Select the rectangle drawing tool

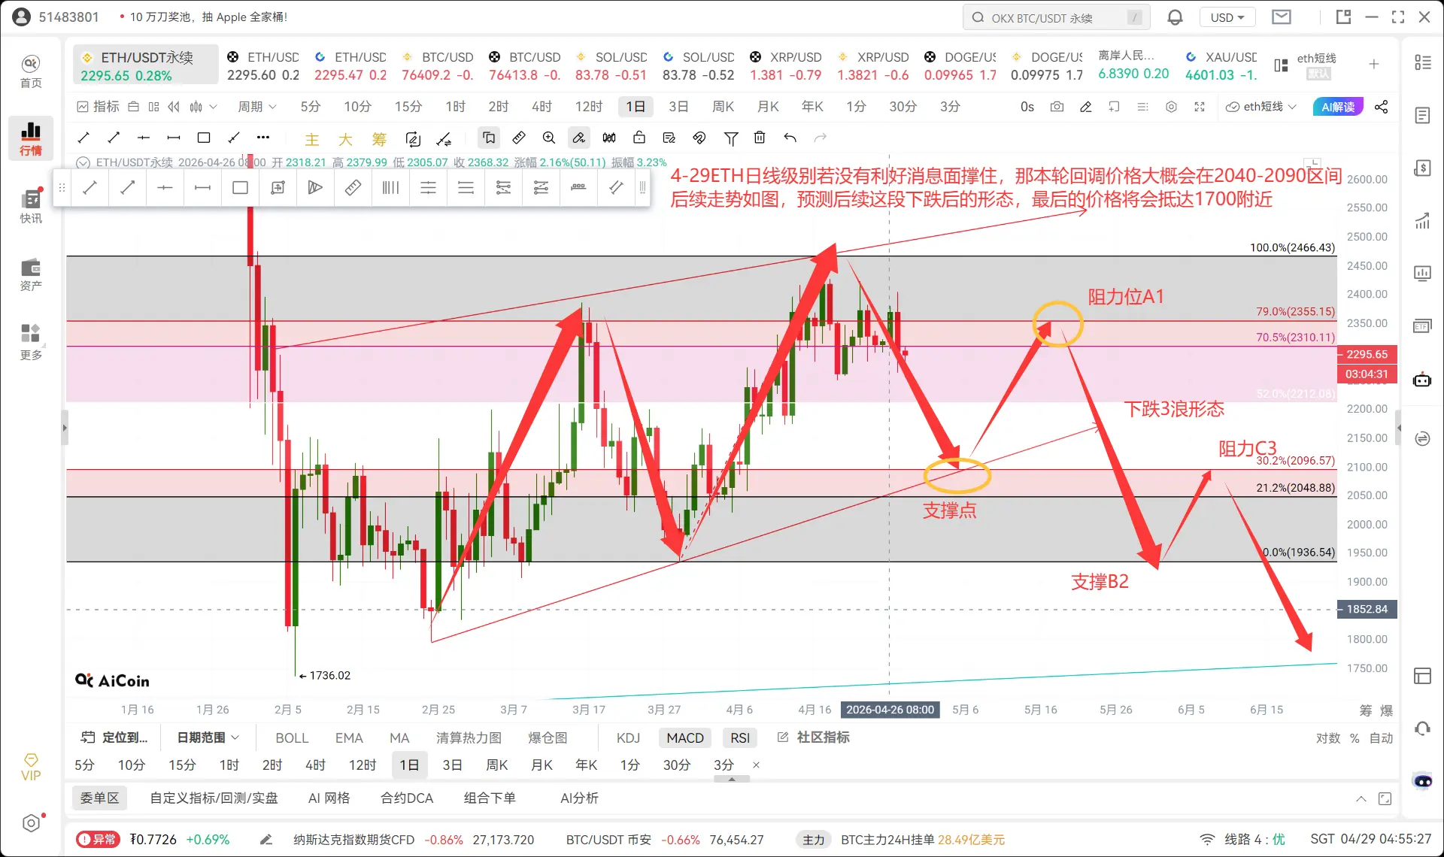[x=203, y=138]
